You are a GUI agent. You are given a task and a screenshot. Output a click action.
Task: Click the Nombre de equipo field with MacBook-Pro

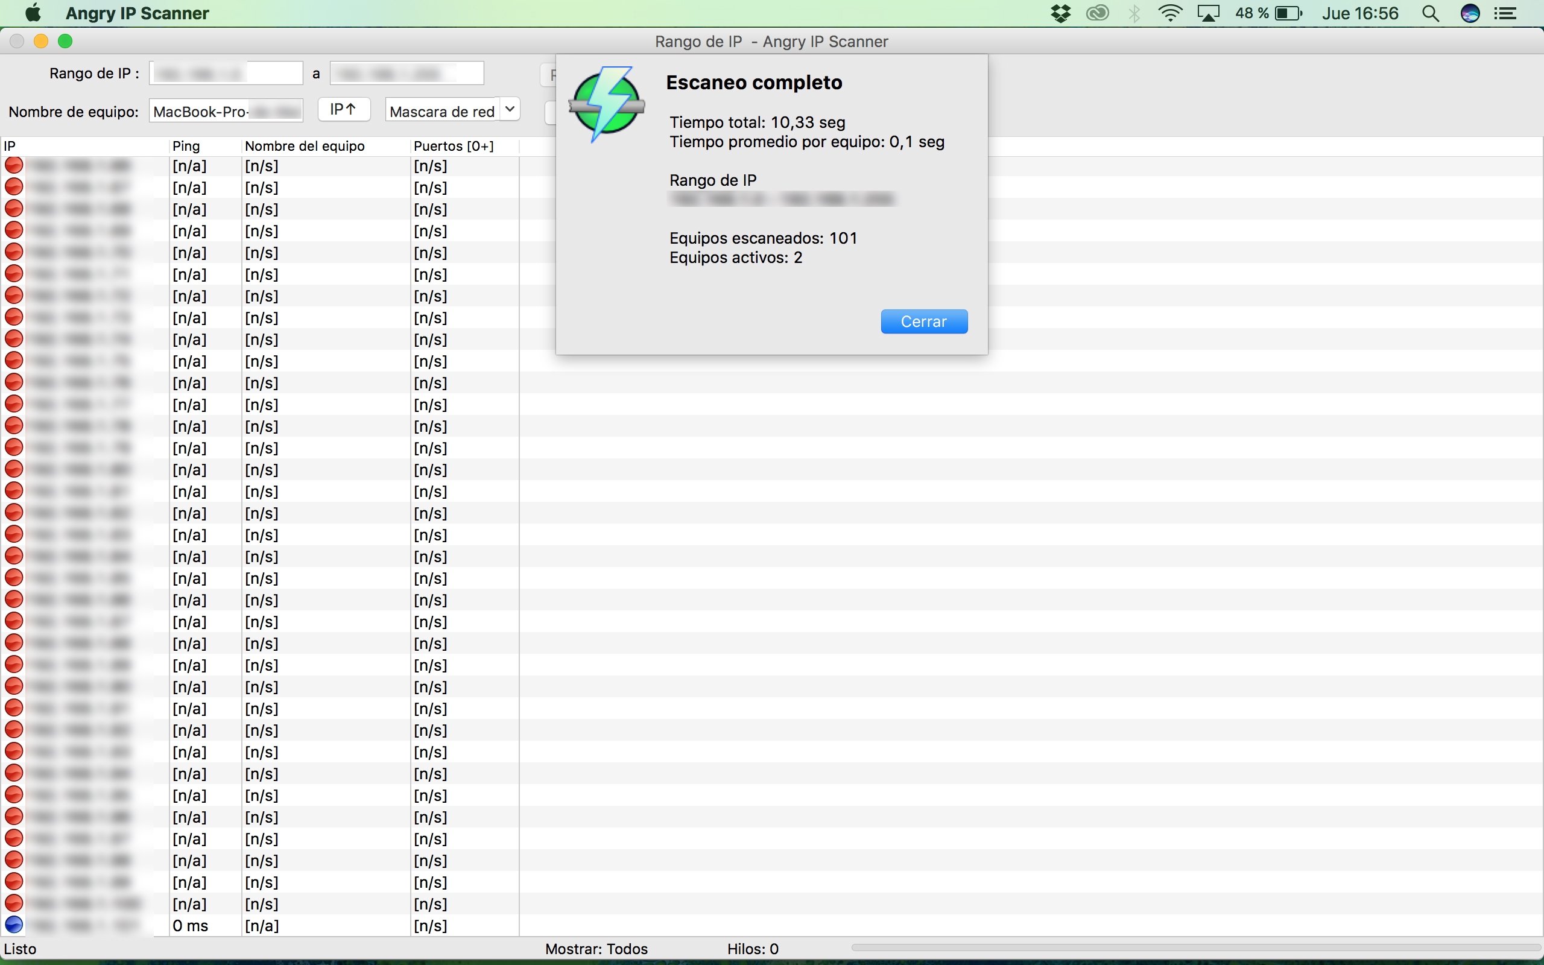point(226,111)
